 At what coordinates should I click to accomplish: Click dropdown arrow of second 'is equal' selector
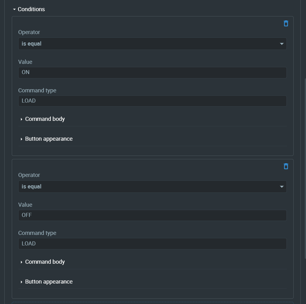(282, 187)
